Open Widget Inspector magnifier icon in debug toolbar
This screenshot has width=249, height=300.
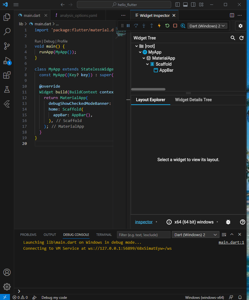click(x=183, y=26)
